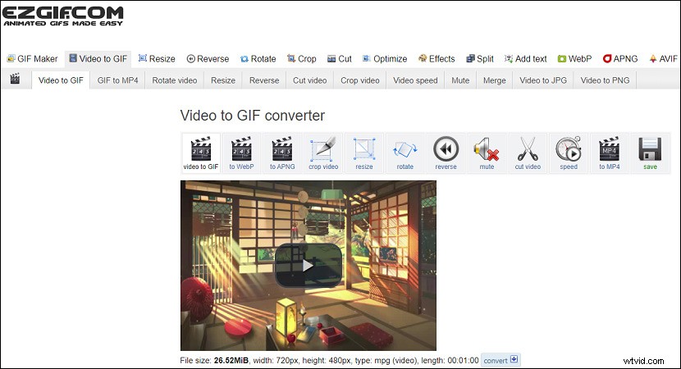This screenshot has height=369, width=681.
Task: Open the cut video scissors tool
Action: (x=528, y=153)
